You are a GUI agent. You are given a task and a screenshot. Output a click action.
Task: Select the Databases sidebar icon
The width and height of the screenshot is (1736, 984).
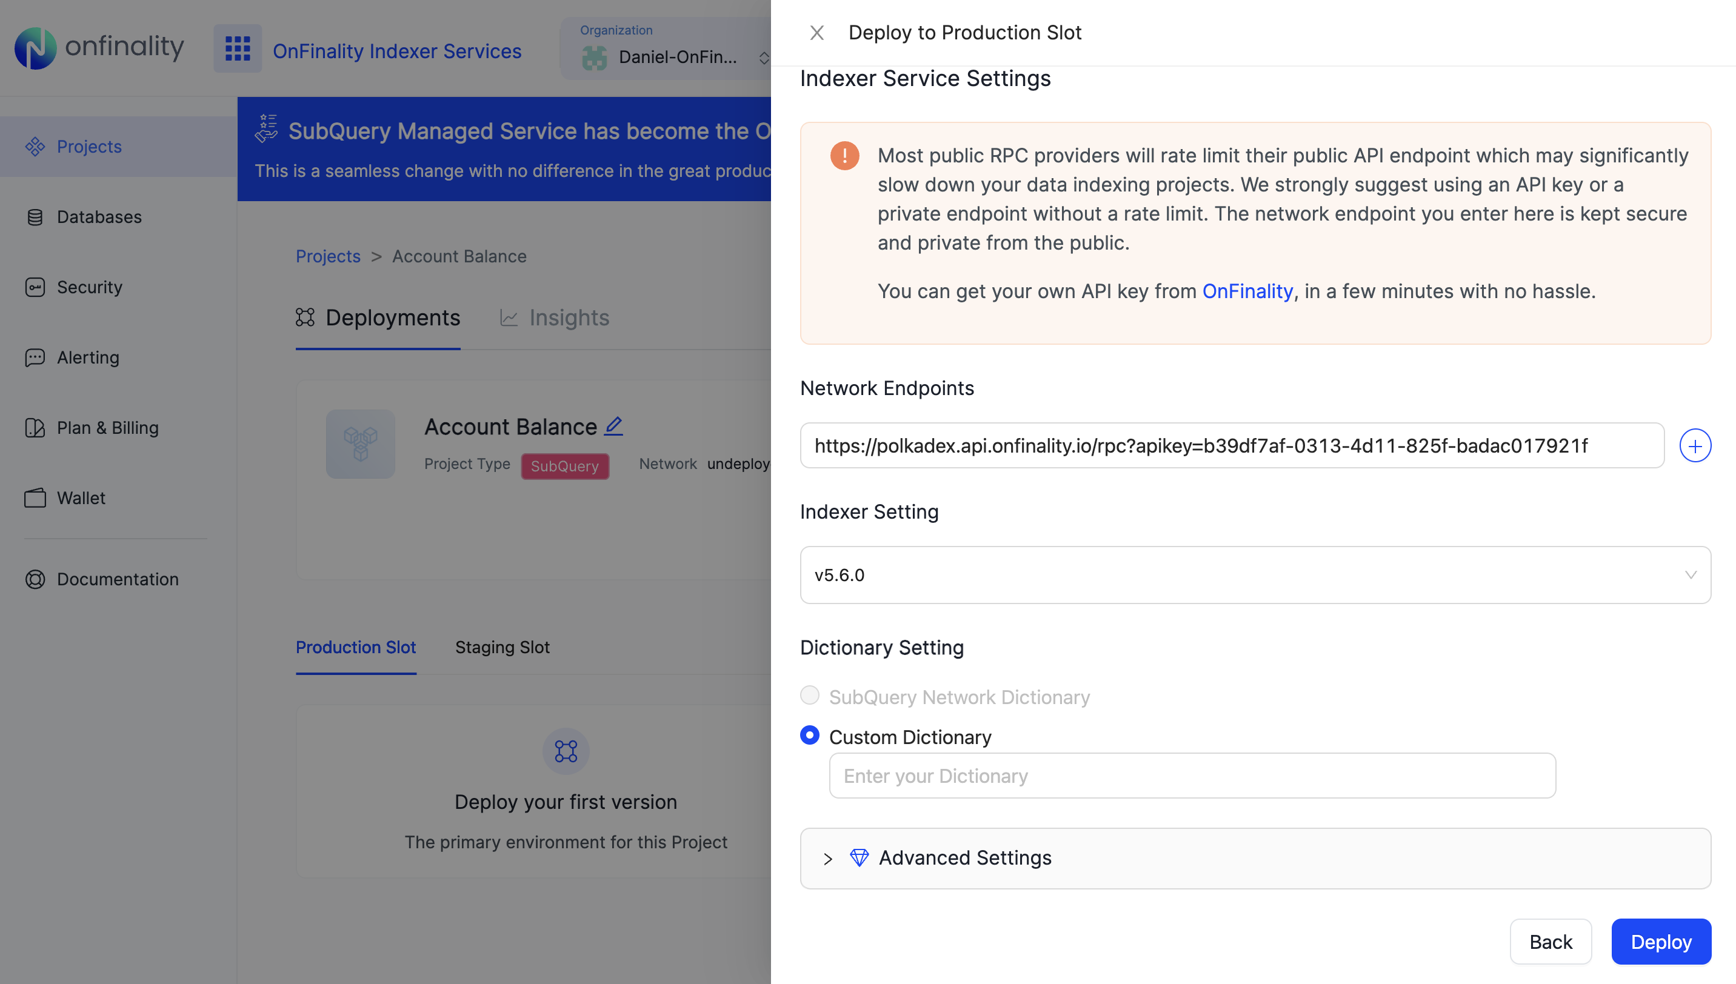[35, 216]
